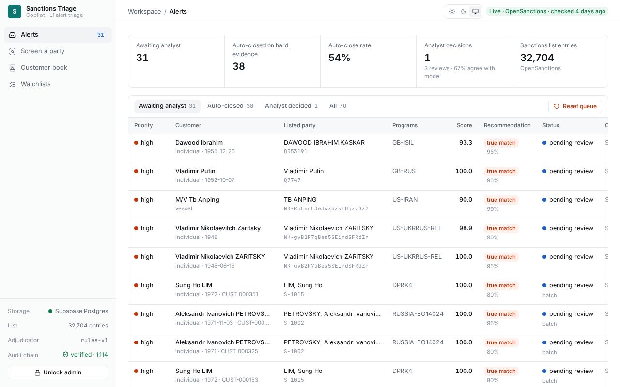The image size is (620, 387).
Task: Open Sung Ho LIM row CUST-000351
Action: pyautogui.click(x=368, y=290)
